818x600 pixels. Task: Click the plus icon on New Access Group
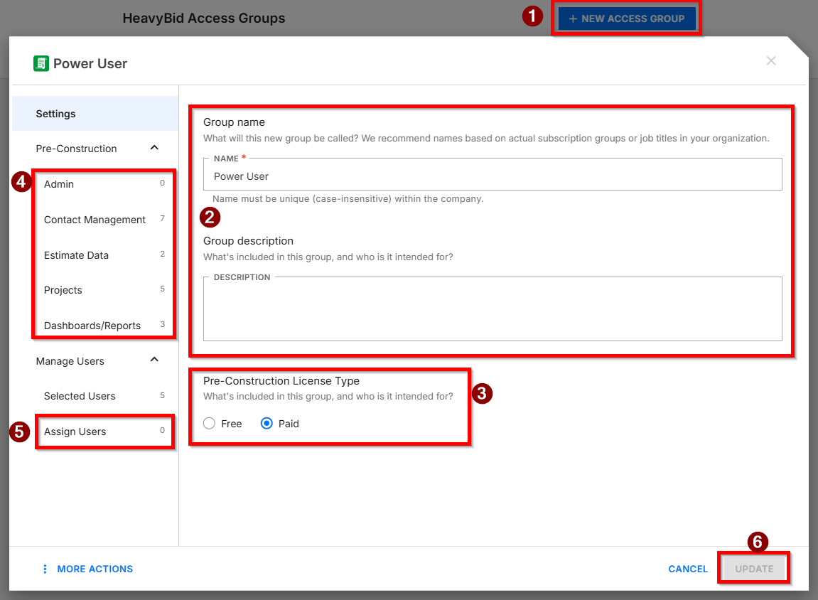coord(573,18)
